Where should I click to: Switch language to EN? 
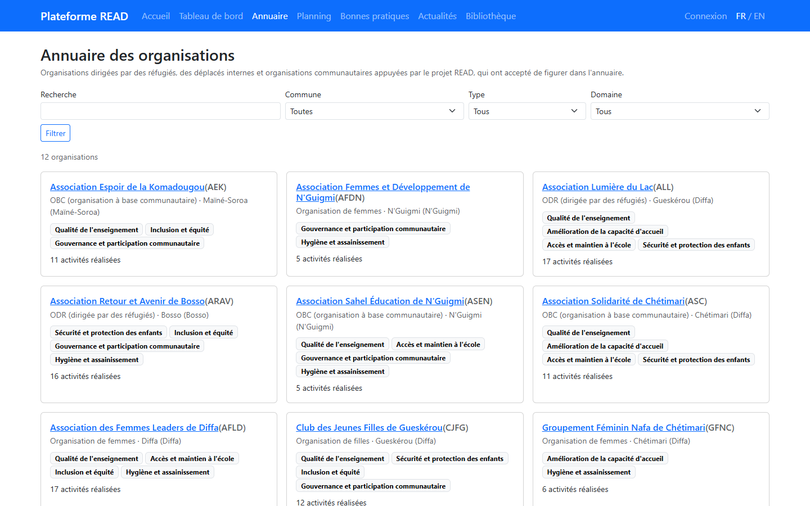759,16
